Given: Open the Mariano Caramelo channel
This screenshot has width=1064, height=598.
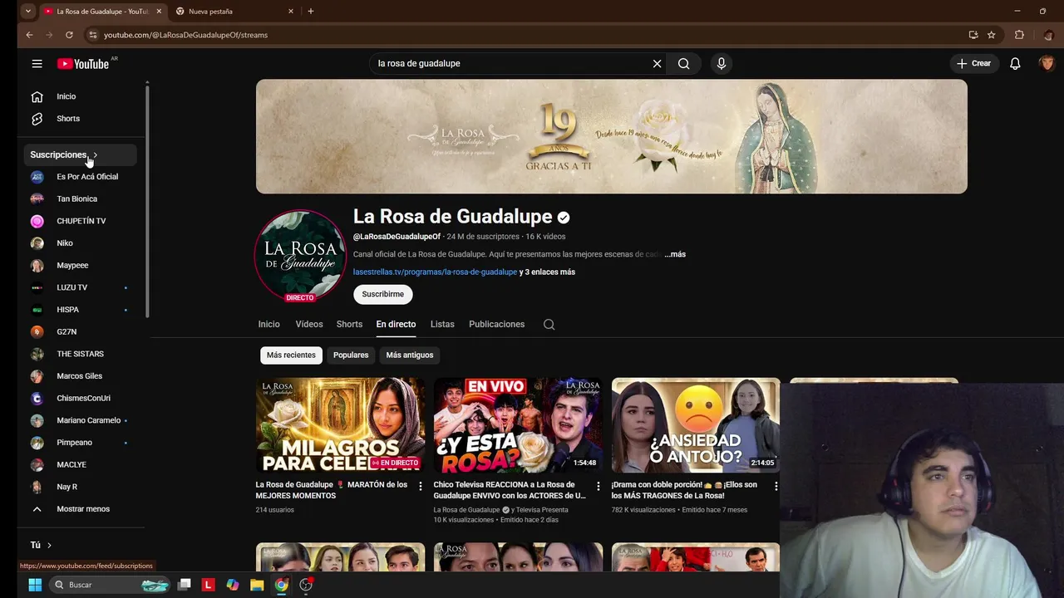Looking at the screenshot, I should [x=80, y=420].
